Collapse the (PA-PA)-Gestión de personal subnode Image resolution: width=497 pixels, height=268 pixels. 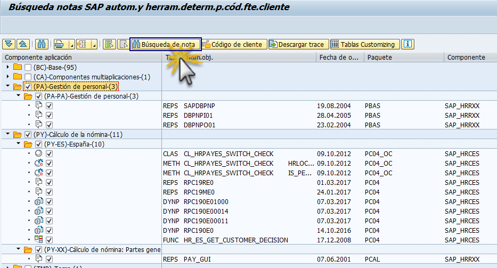click(19, 95)
